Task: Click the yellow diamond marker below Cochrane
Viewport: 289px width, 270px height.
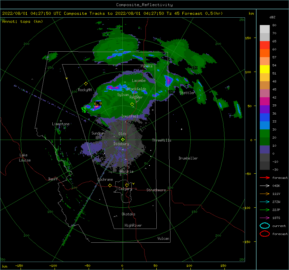Action: (x=110, y=185)
